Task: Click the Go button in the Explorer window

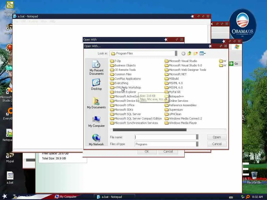Action: [234, 64]
